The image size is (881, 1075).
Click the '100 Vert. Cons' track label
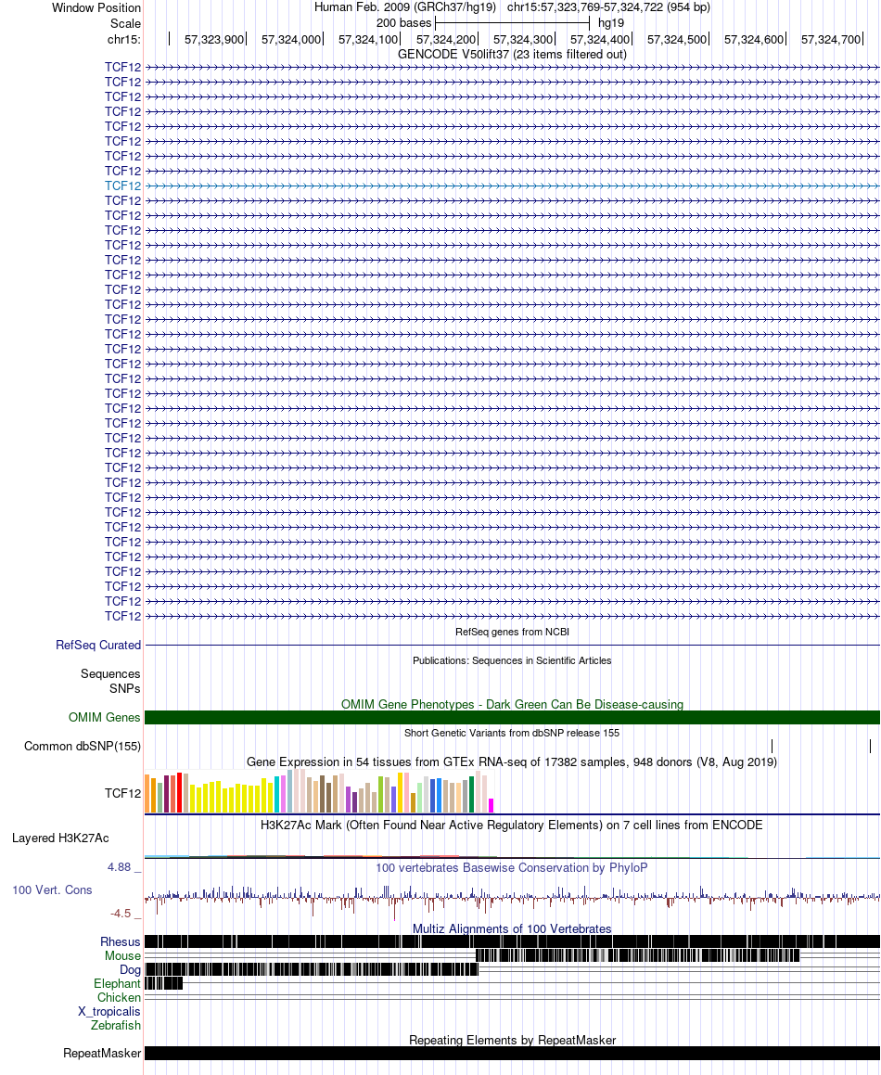coord(52,889)
